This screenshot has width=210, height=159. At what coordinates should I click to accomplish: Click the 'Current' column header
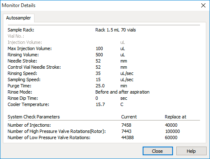(x=129, y=117)
